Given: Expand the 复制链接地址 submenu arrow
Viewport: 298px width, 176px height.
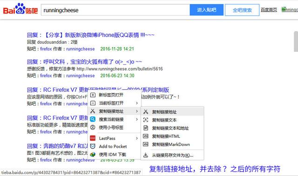Looking at the screenshot, I should (x=137, y=111).
